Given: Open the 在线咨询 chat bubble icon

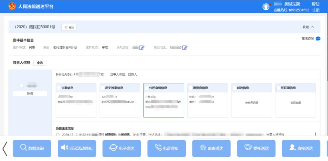Looking at the screenshot, I should click(318, 39).
